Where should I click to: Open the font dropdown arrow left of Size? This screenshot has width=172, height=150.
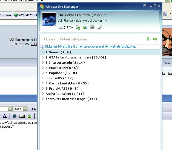(x=10, y=109)
